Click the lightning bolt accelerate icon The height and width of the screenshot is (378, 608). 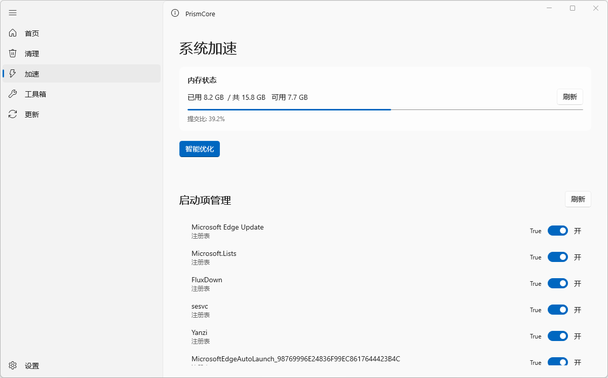(13, 73)
